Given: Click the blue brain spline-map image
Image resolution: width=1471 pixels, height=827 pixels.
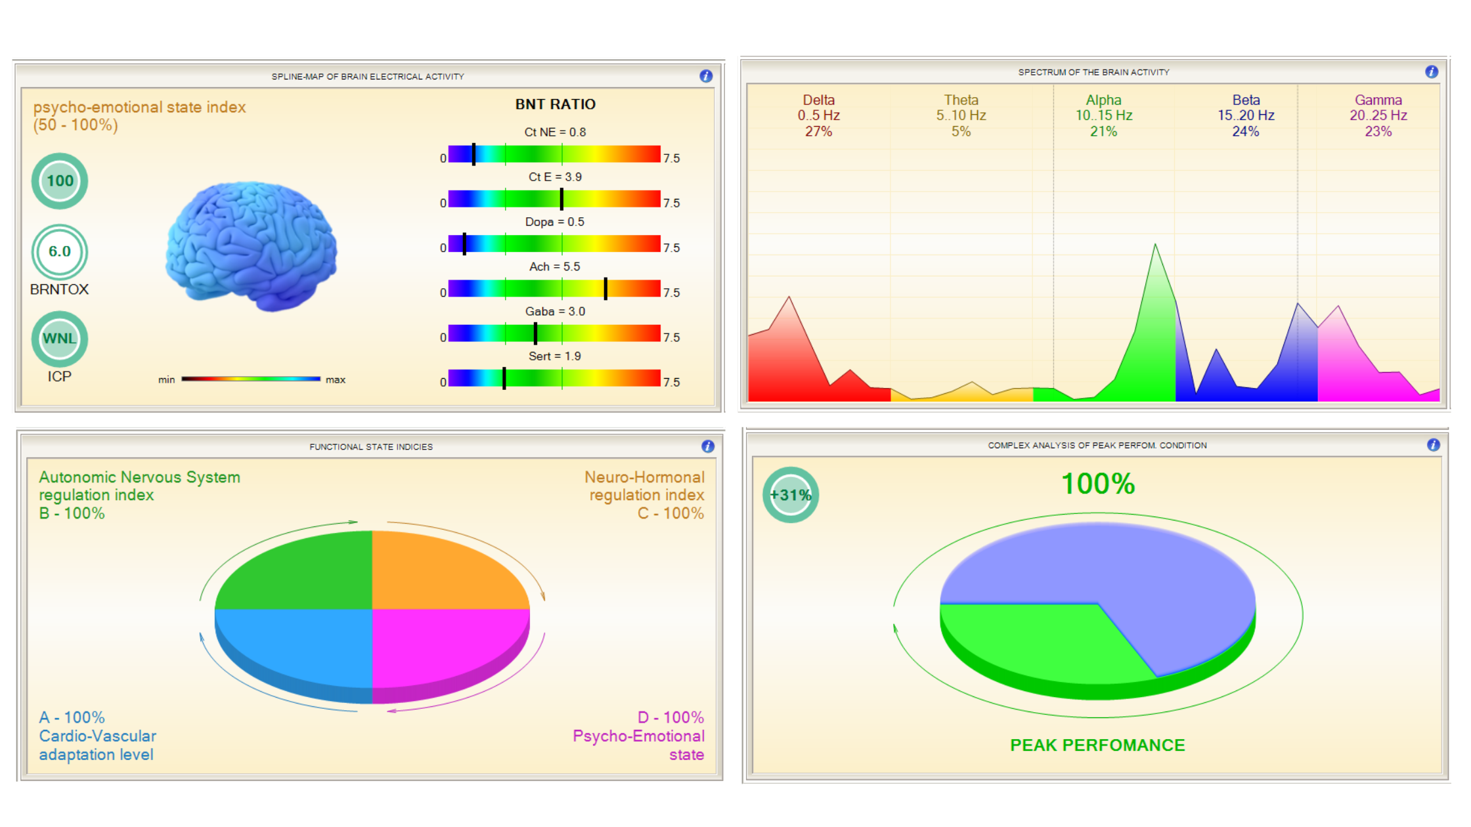Looking at the screenshot, I should [x=252, y=246].
